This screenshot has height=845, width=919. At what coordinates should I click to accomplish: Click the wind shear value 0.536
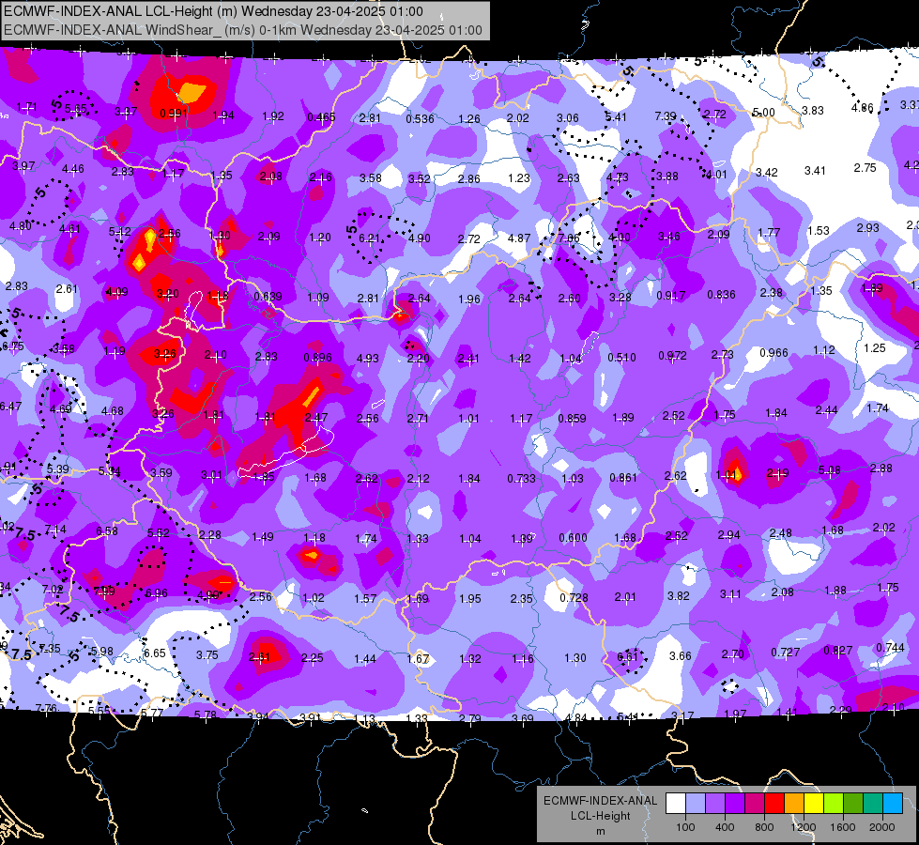(x=420, y=119)
